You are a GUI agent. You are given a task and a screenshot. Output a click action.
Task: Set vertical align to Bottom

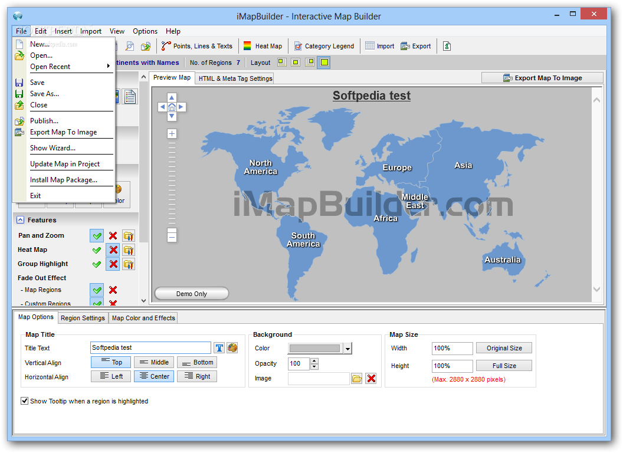tap(197, 362)
